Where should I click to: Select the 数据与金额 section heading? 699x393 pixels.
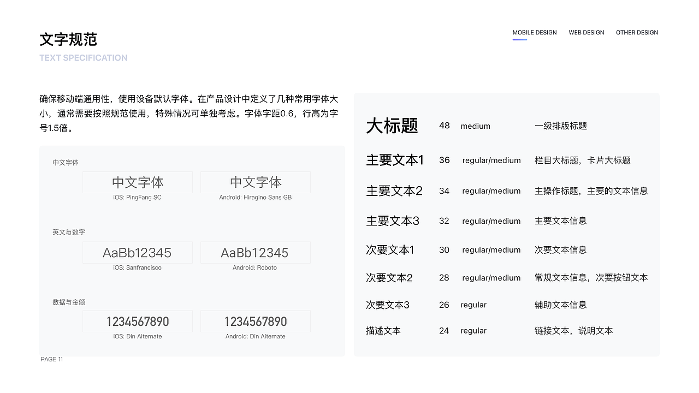69,302
